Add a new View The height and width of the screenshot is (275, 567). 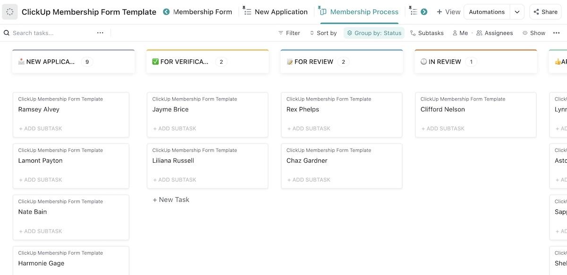pos(448,12)
